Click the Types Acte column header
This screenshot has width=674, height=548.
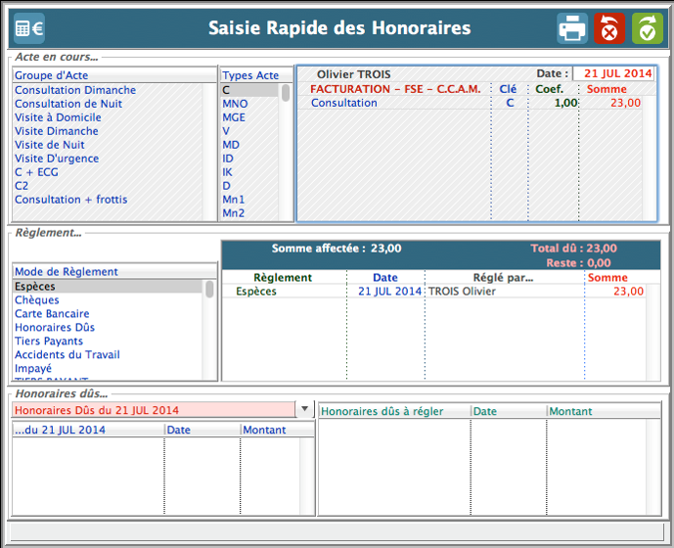click(250, 75)
